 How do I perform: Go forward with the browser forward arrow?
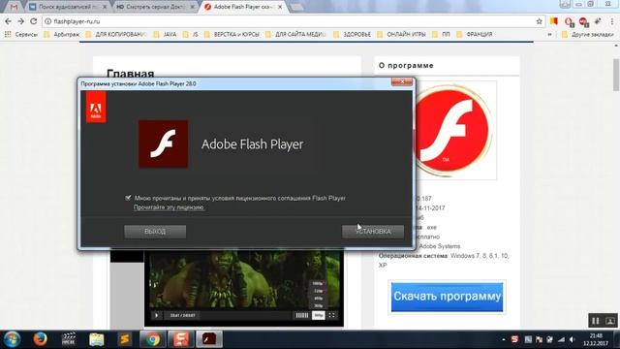point(21,21)
